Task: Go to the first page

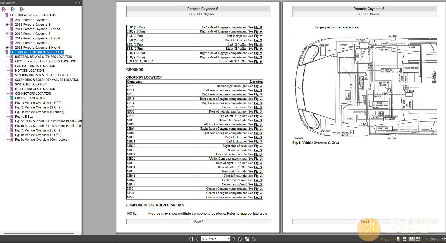Action: 191,239
